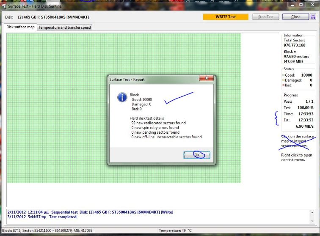The height and width of the screenshot is (236, 320).
Task: Click 'Good: 10000' in the report dialog
Action: [x=142, y=99]
